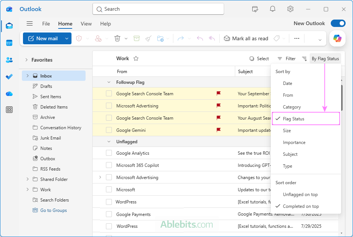Sort by the From column header
Screen dimensions: 353x237
coord(122,72)
